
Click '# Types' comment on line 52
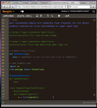[x=13, y=20]
